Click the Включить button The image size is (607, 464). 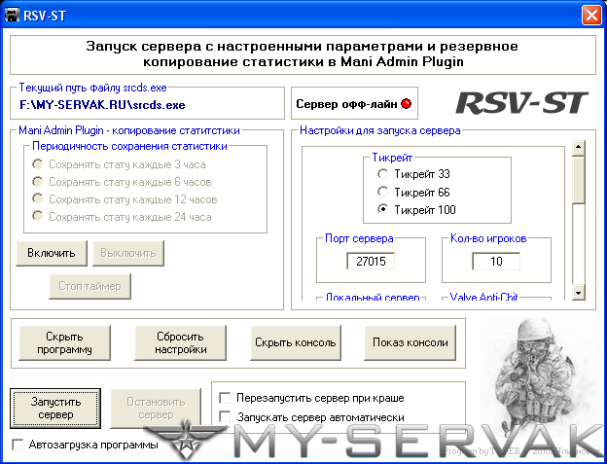click(x=52, y=253)
